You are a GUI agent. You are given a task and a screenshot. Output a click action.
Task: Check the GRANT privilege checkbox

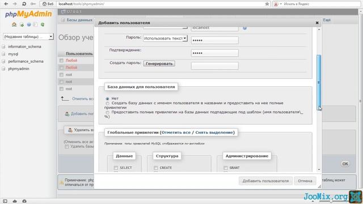click(226, 168)
